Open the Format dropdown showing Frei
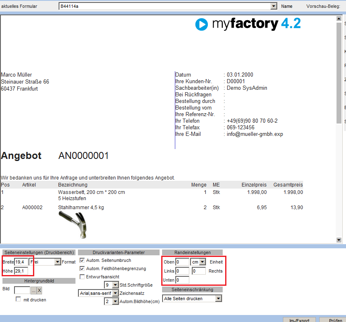 point(57,262)
